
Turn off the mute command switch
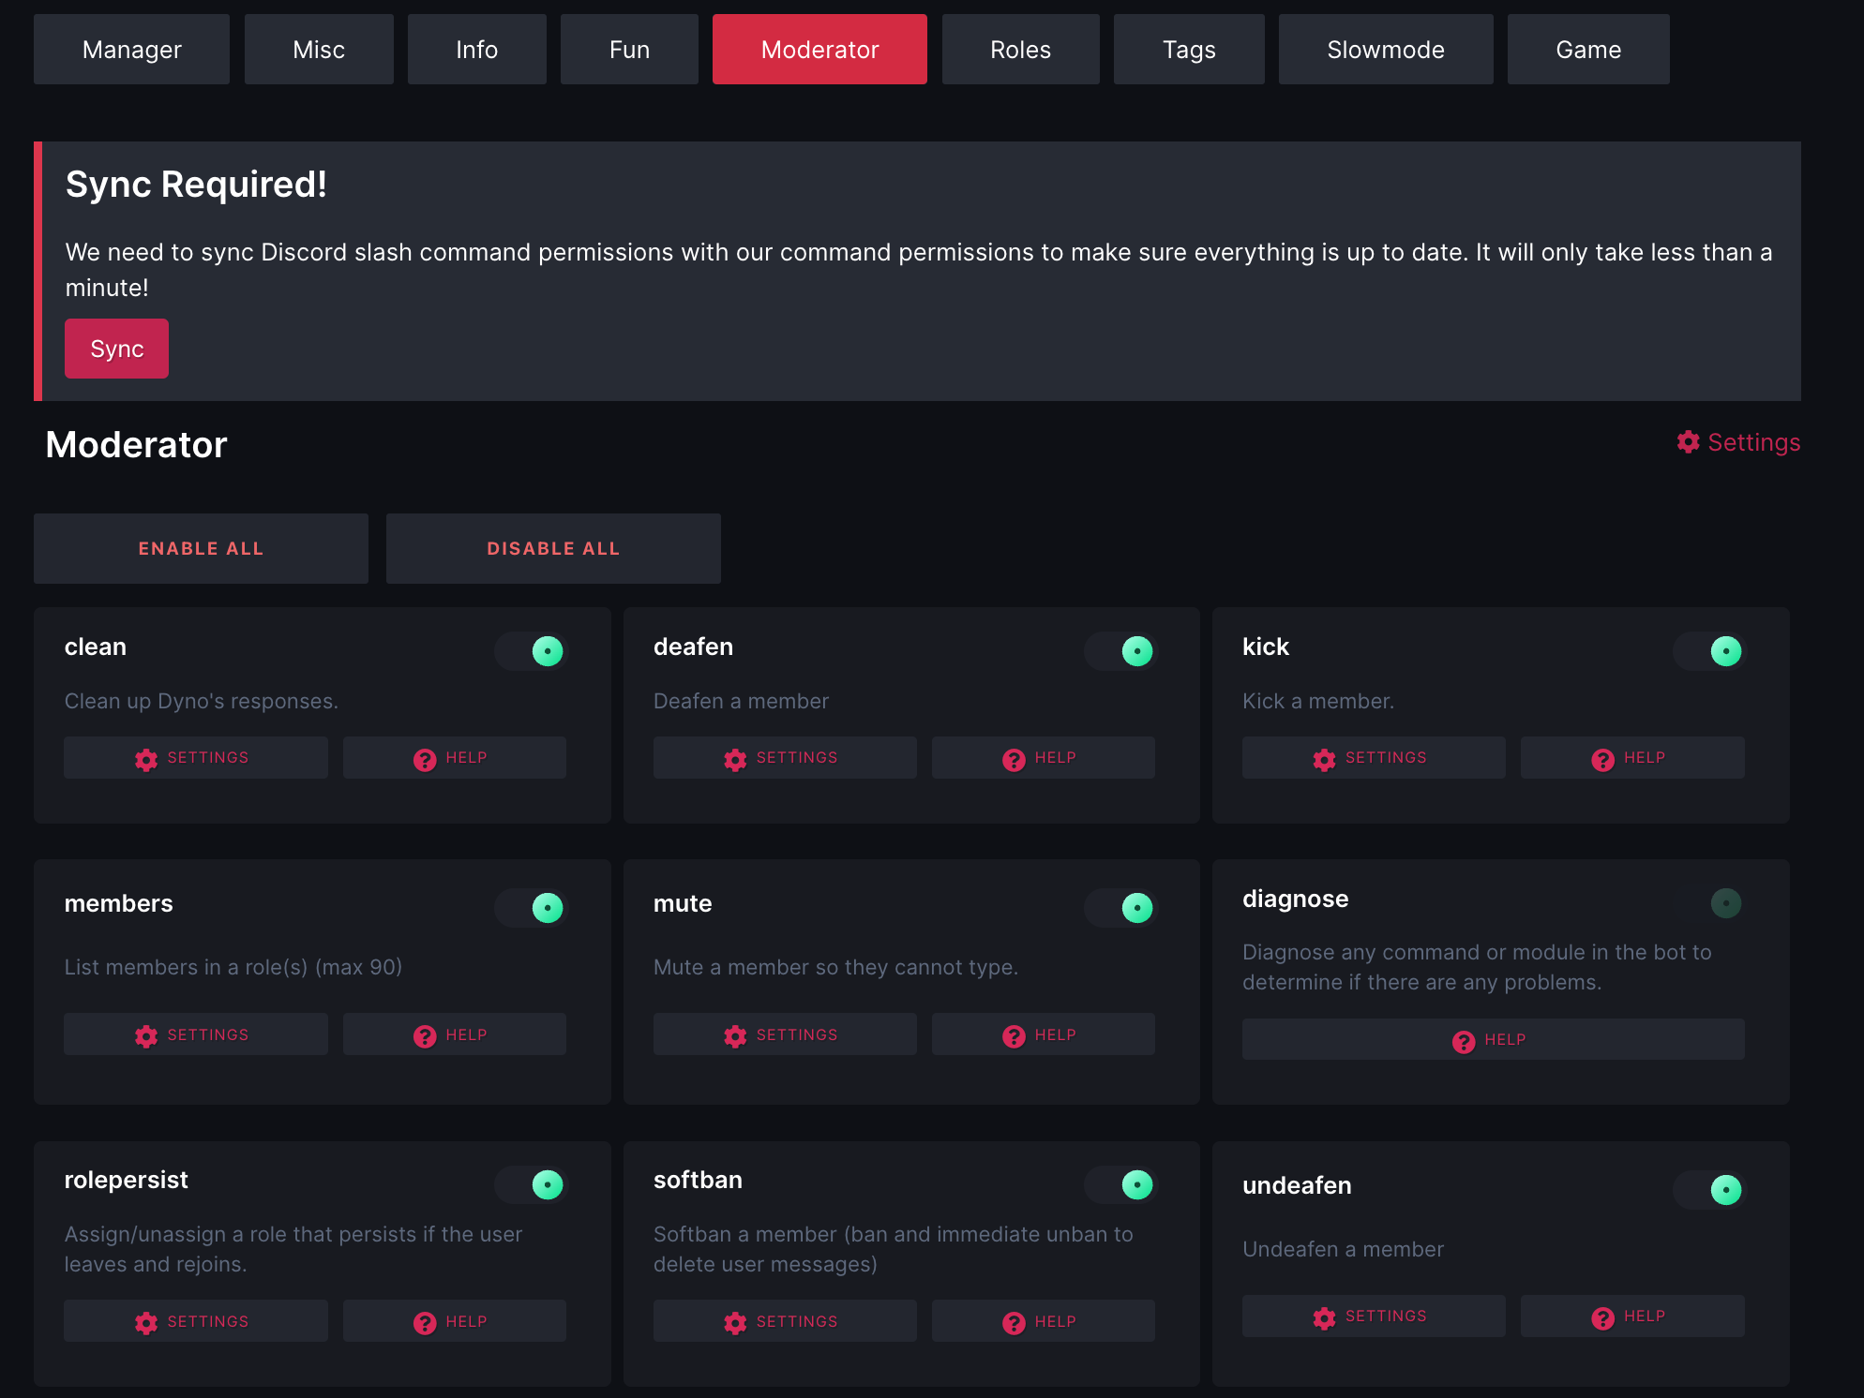click(x=1121, y=908)
